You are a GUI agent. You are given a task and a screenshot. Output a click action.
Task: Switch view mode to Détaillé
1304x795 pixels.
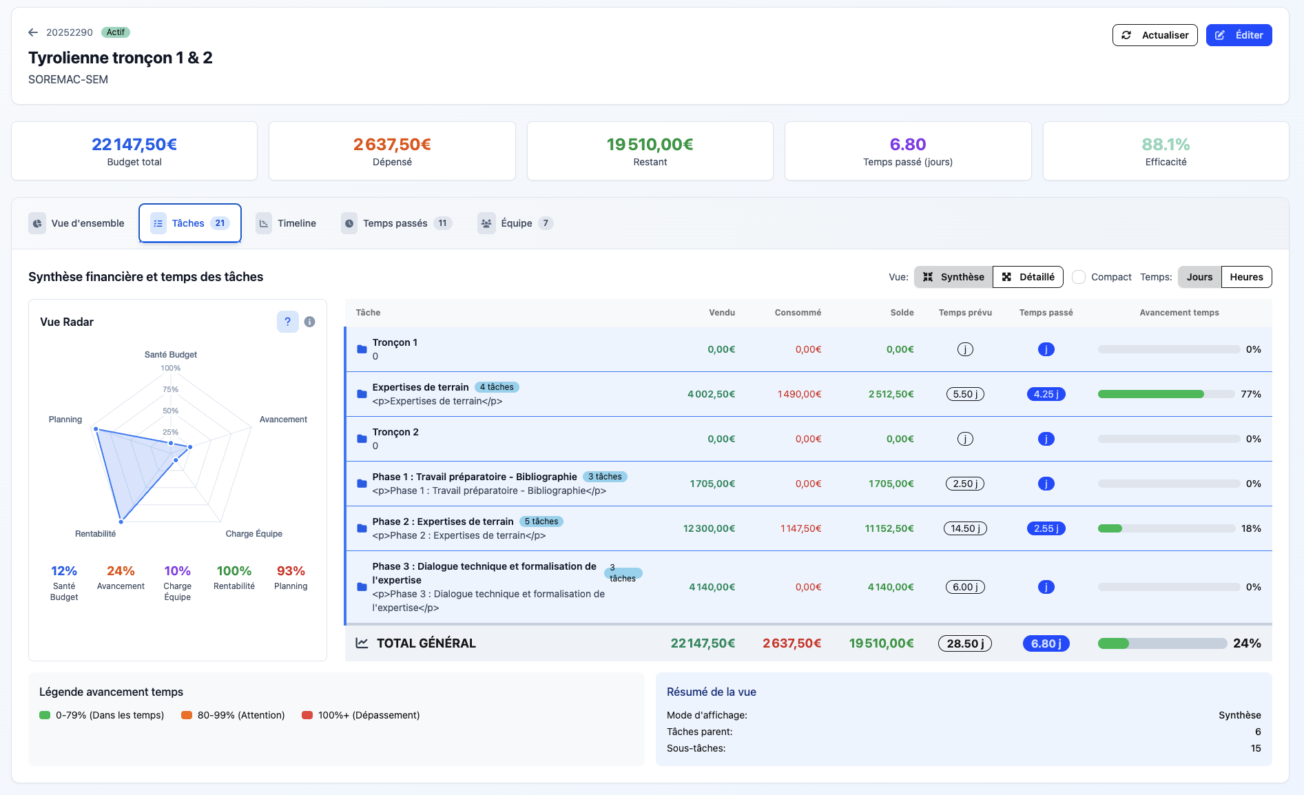click(1028, 277)
